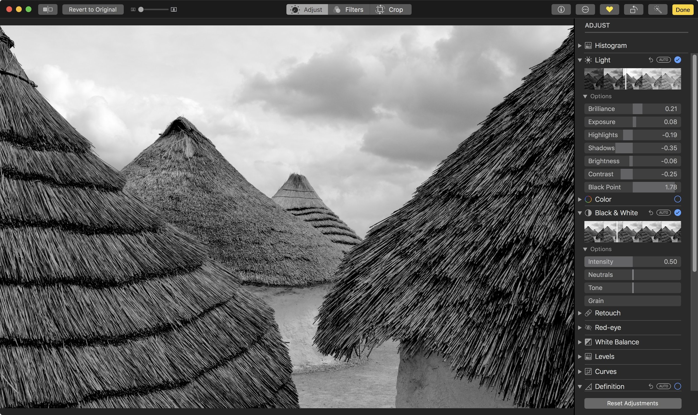Image resolution: width=698 pixels, height=415 pixels.
Task: Expand the White Balance section
Action: [x=580, y=342]
